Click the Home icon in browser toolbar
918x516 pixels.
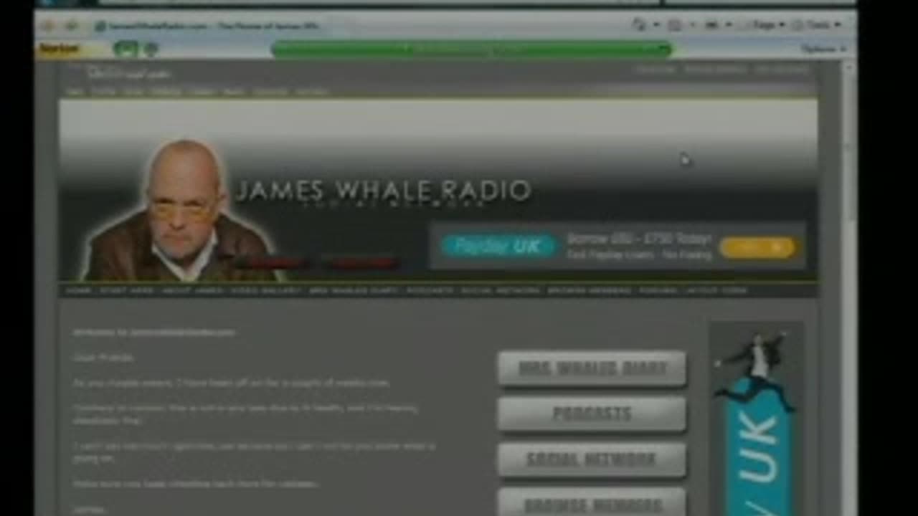(x=639, y=25)
